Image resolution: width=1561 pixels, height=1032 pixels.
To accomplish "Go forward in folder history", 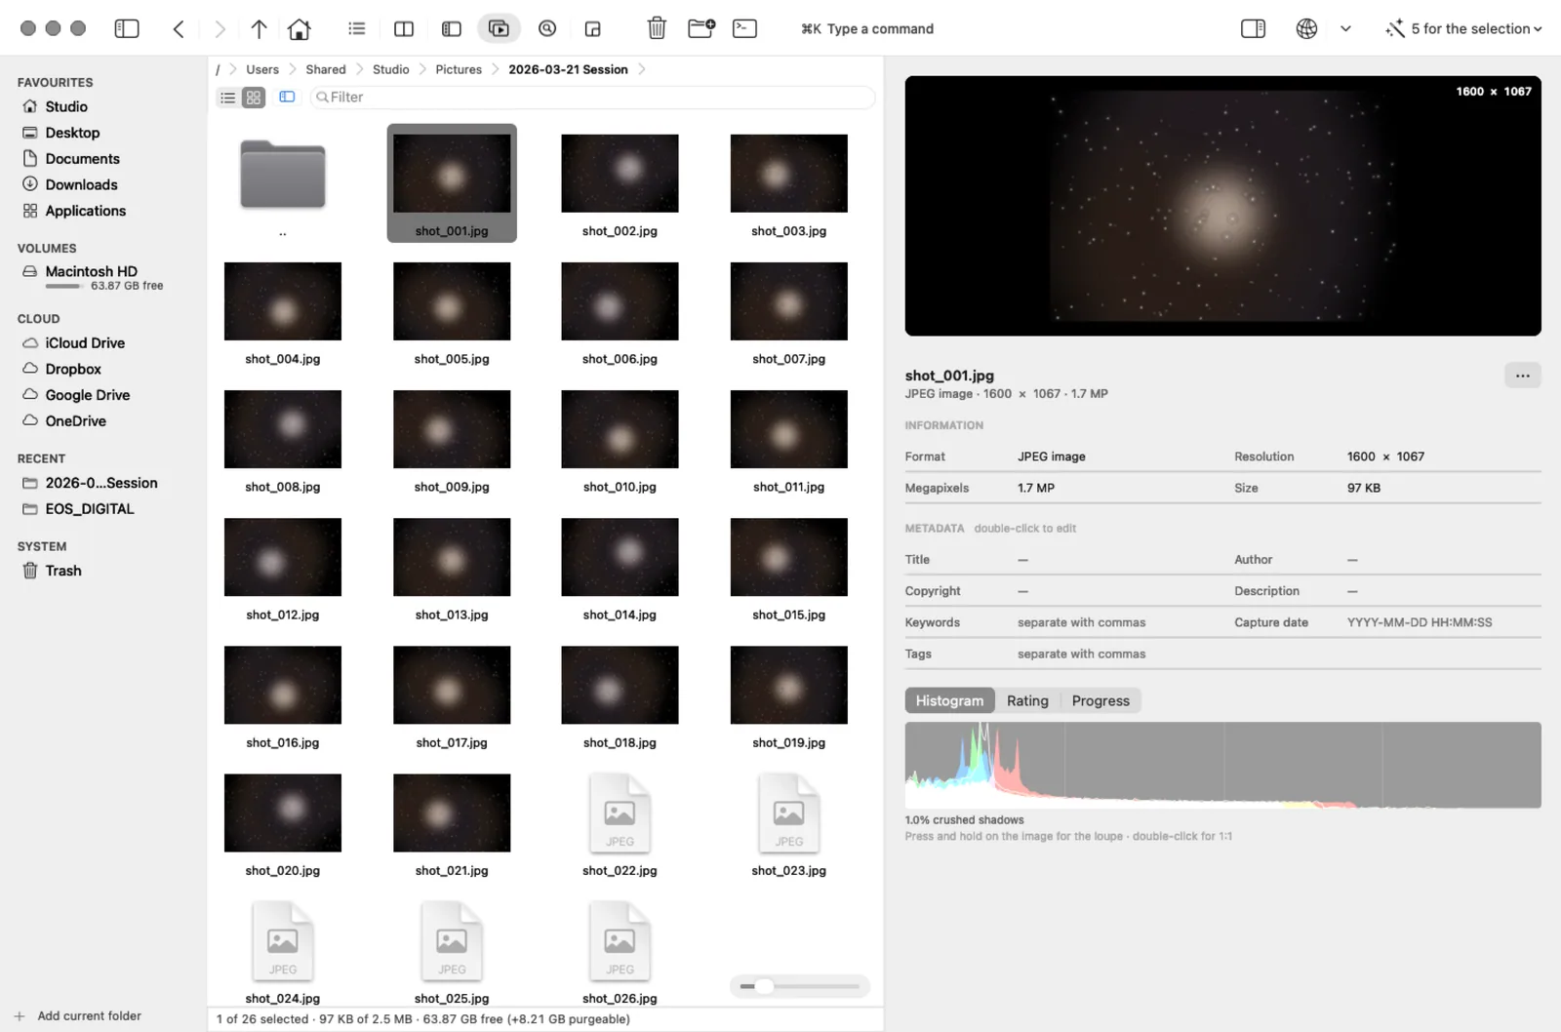I will pos(220,29).
